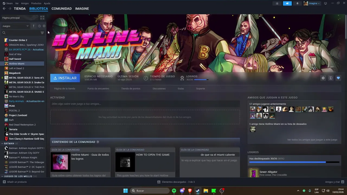347x195 pixels.
Task: Click the LOGROS achievements gear icon
Action: pos(182,78)
